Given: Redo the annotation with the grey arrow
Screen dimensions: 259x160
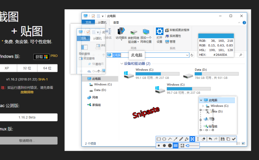Looking at the screenshot, I should (x=216, y=139).
